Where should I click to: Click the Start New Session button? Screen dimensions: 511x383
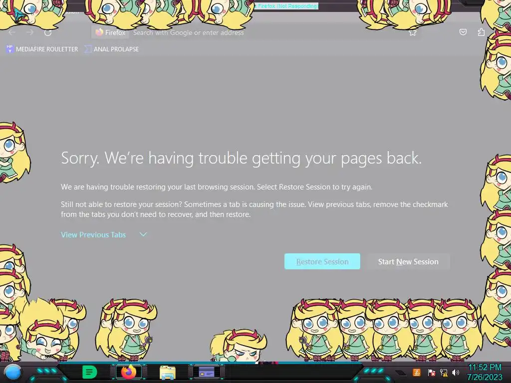point(408,261)
